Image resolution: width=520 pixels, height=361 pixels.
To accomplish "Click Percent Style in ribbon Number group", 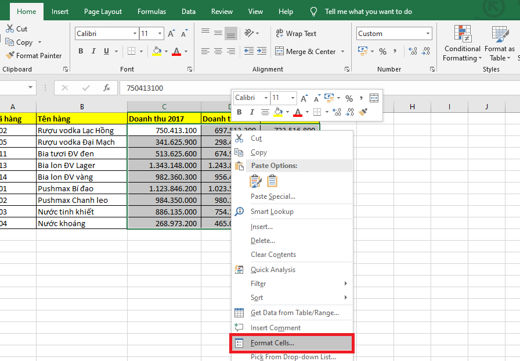I will 382,52.
